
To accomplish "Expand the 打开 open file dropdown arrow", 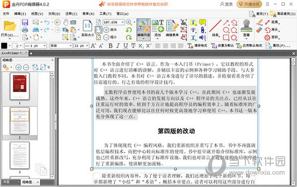I will coord(9,39).
